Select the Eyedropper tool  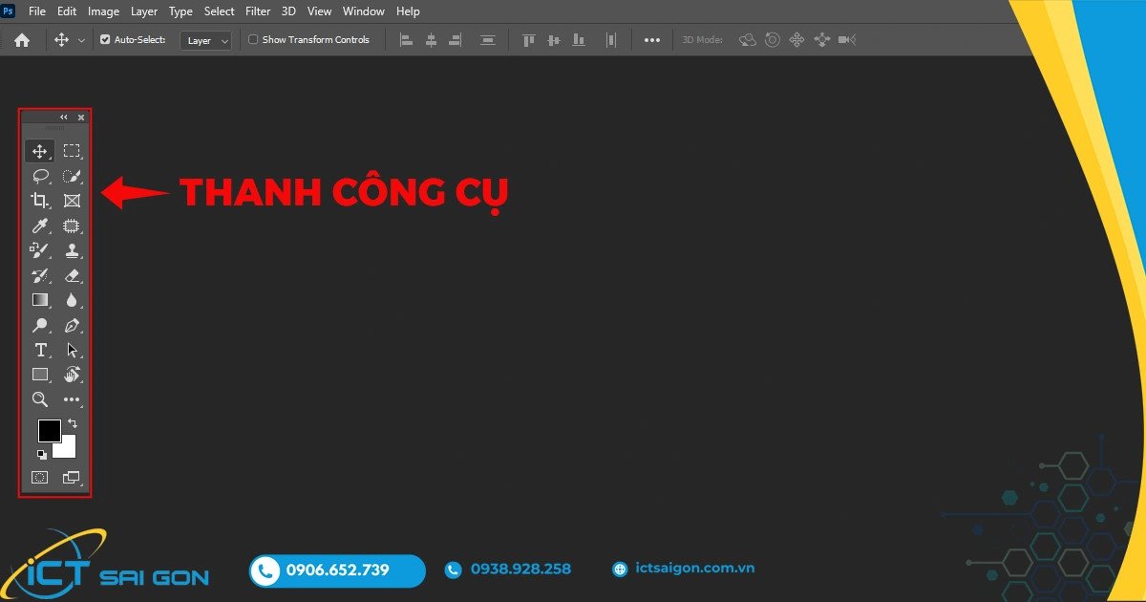(39, 226)
